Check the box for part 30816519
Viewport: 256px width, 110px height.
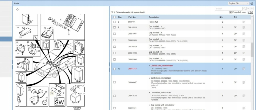click(114, 47)
